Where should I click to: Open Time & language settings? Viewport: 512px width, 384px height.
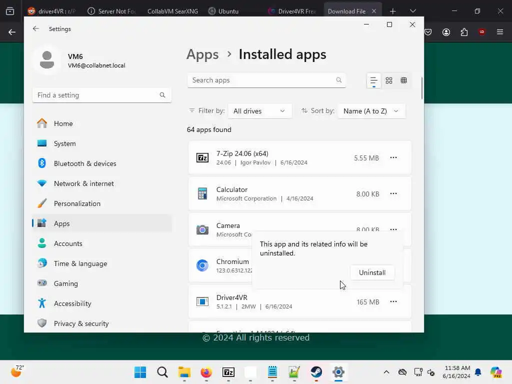coord(102,263)
